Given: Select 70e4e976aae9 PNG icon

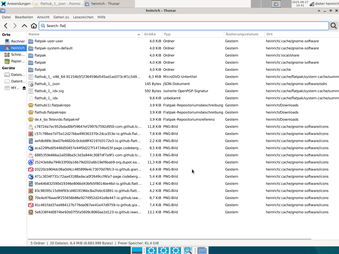Looking at the screenshot, I should click(x=31, y=198).
